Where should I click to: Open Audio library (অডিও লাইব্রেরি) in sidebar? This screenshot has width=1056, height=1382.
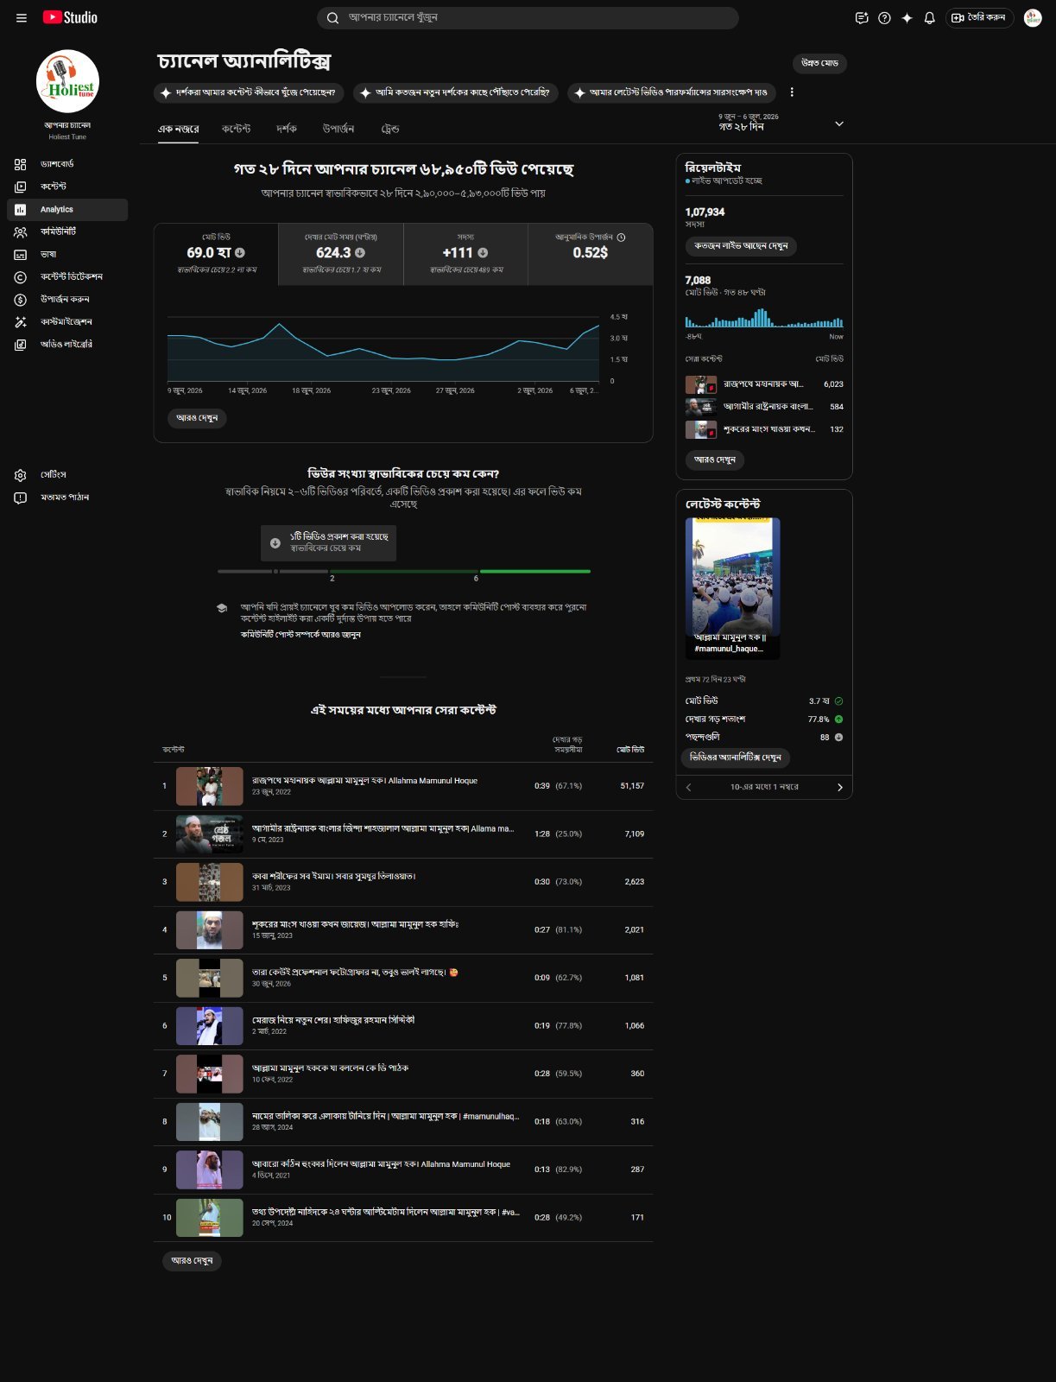pyautogui.click(x=67, y=344)
